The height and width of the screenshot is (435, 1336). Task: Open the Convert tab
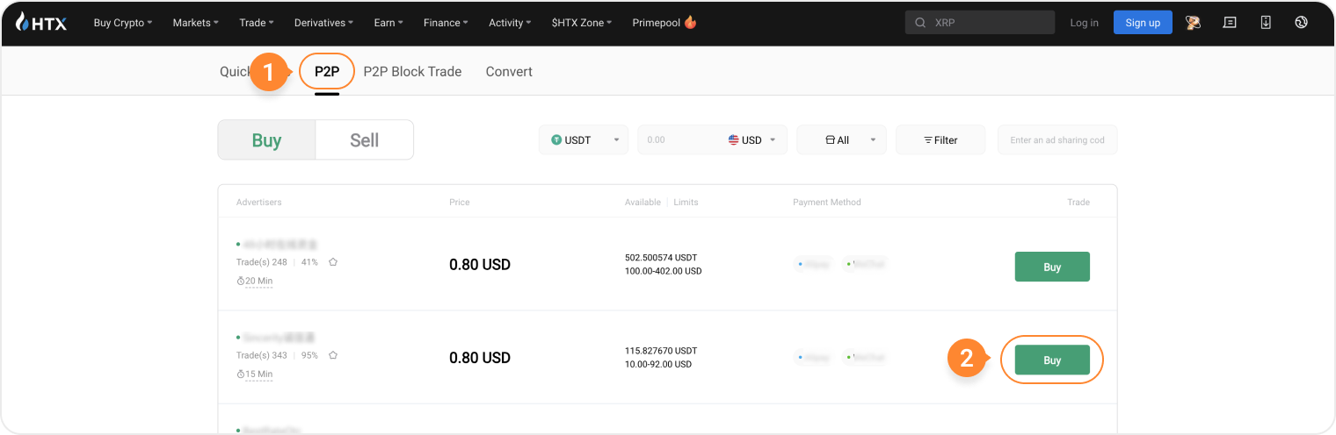pyautogui.click(x=509, y=72)
